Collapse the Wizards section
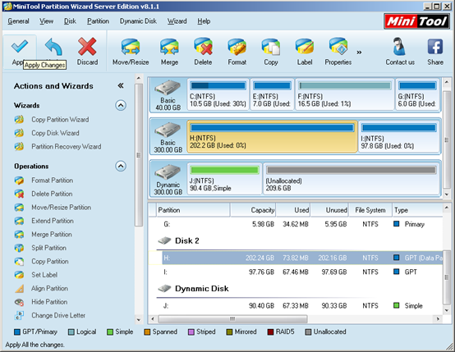The height and width of the screenshot is (352, 455). [x=121, y=105]
